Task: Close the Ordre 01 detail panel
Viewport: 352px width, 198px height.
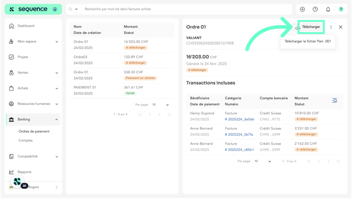Action: coord(341,27)
